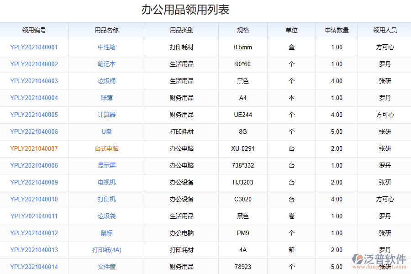
Task: Select requisition number YPLY2021040003
Action: [x=34, y=81]
